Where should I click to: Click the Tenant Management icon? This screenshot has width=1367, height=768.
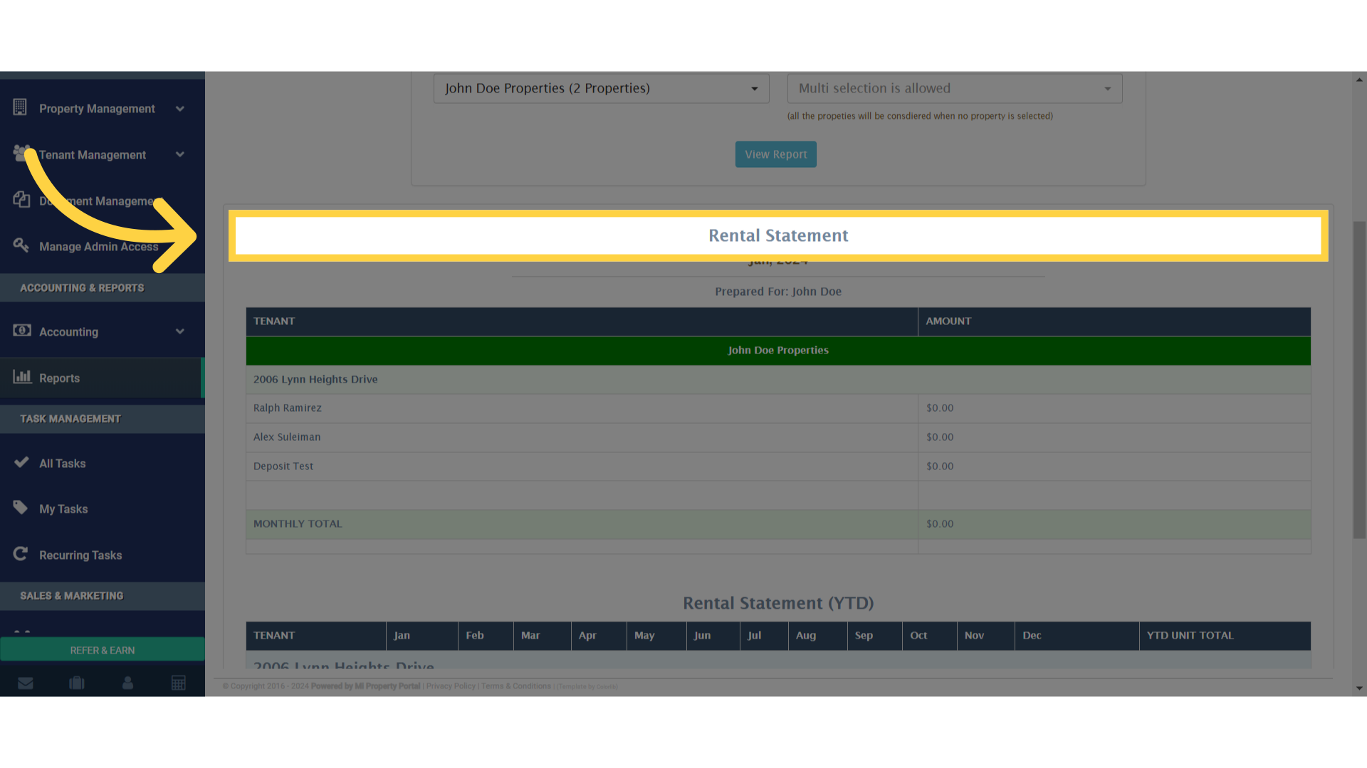[21, 154]
